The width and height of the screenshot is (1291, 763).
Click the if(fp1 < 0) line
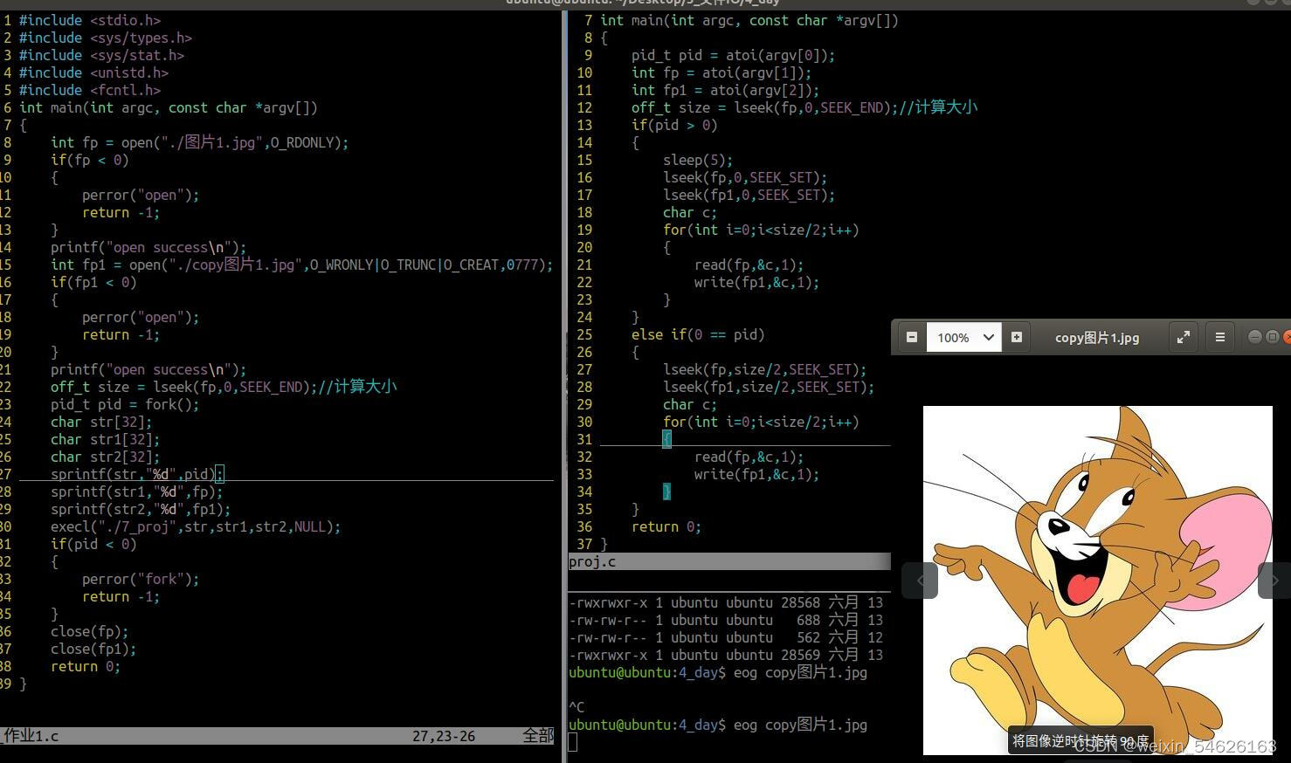coord(93,282)
